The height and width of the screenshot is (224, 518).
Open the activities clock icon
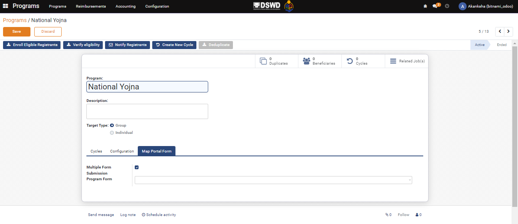[447, 6]
